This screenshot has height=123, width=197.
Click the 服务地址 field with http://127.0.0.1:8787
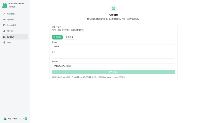(x=113, y=66)
